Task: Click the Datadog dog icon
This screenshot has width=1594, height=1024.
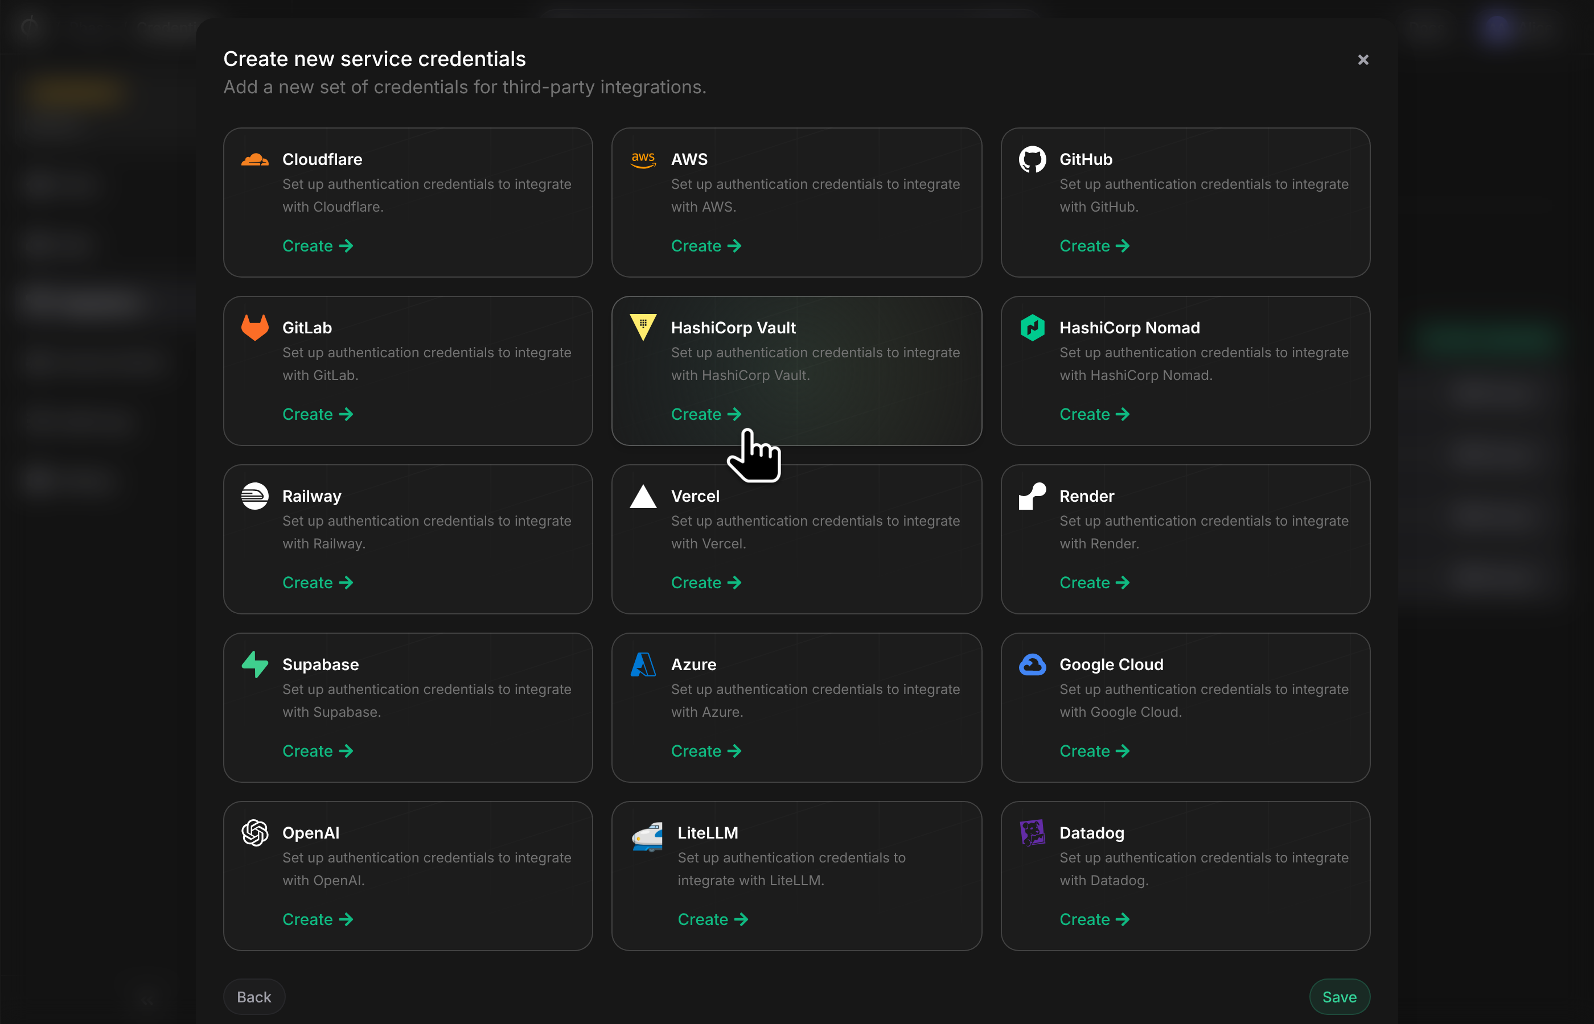Action: tap(1032, 832)
